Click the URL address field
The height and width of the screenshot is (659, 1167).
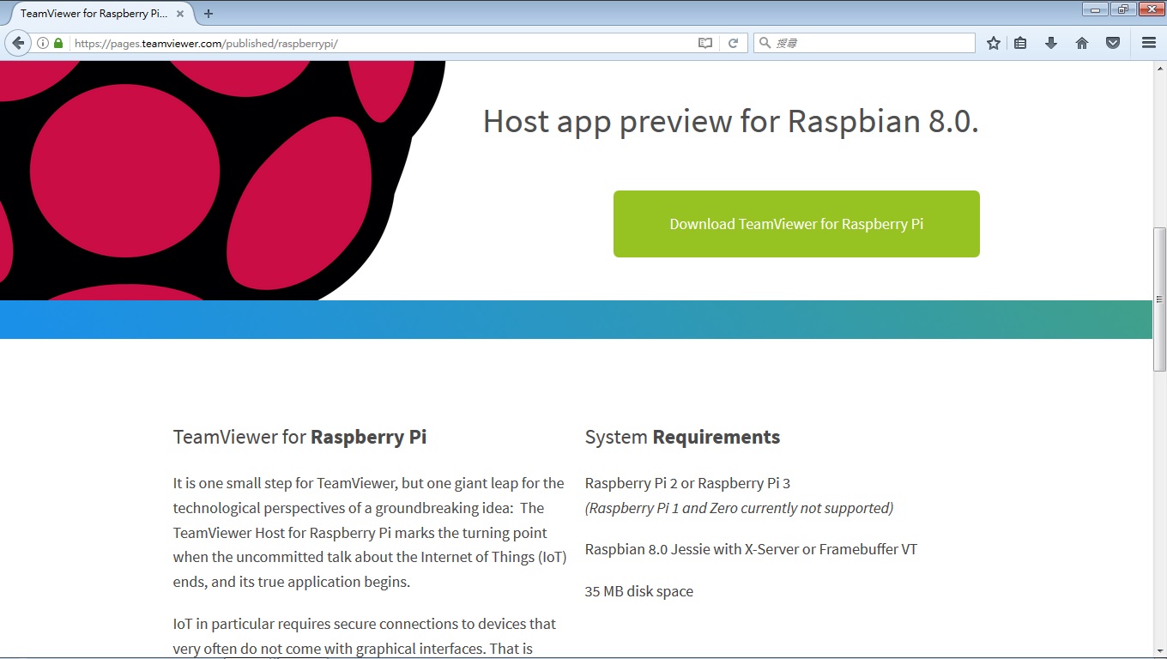pyautogui.click(x=383, y=43)
